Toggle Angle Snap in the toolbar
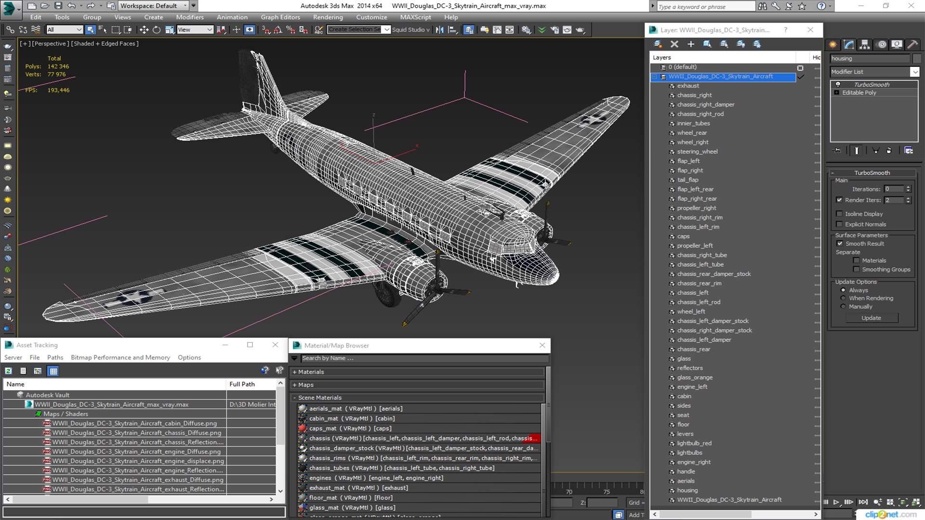This screenshot has width=925, height=520. tap(278, 30)
